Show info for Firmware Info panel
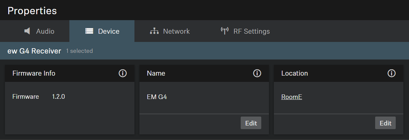 (x=123, y=73)
